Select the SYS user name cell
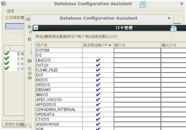Screen dimensions: 186x130 (x=59, y=55)
